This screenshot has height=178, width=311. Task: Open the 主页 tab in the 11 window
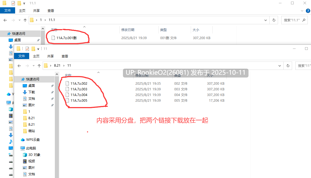click(36, 56)
